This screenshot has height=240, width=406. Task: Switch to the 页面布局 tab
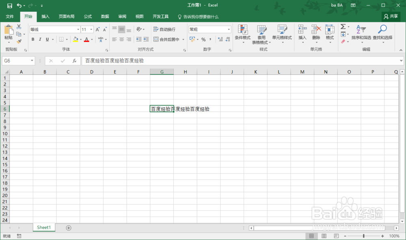click(67, 17)
